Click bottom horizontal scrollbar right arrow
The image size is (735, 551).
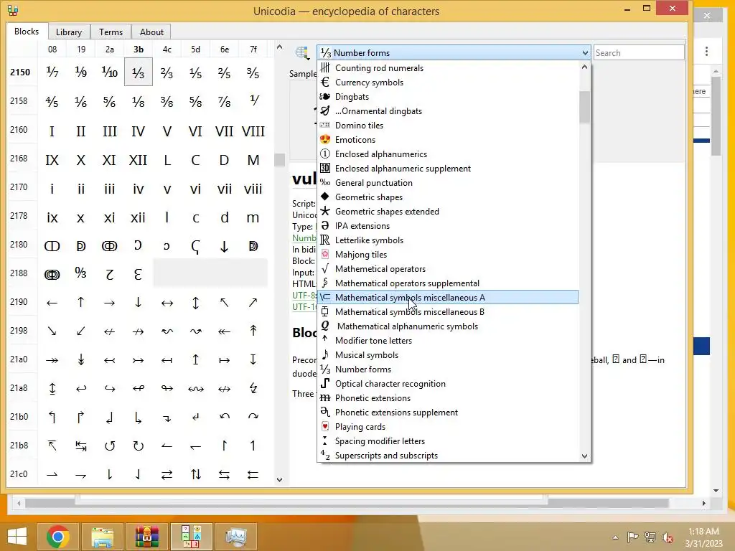pyautogui.click(x=703, y=503)
